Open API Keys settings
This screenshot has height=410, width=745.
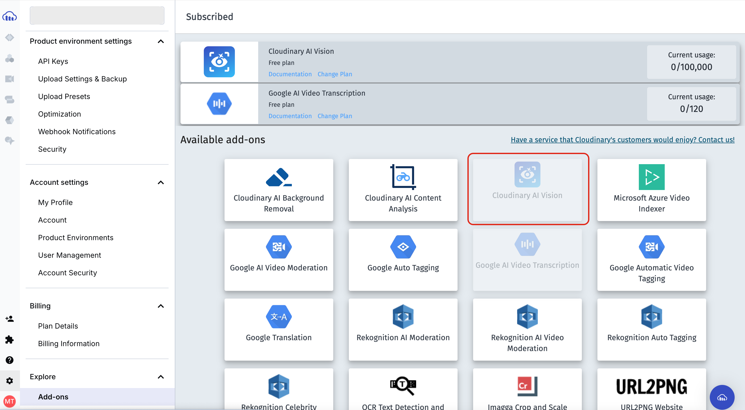[x=53, y=61]
